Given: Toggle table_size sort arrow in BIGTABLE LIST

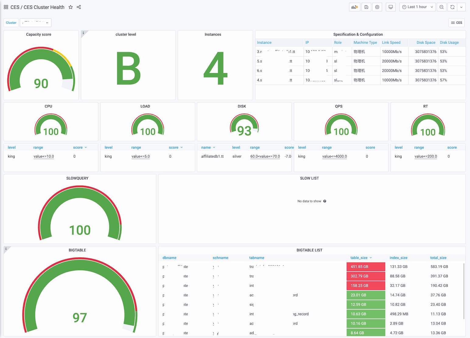Looking at the screenshot, I should 370,258.
